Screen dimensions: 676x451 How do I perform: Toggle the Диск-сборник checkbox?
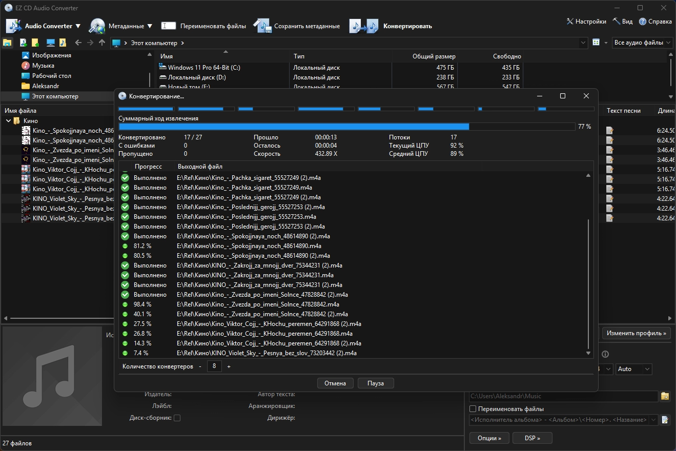[177, 418]
